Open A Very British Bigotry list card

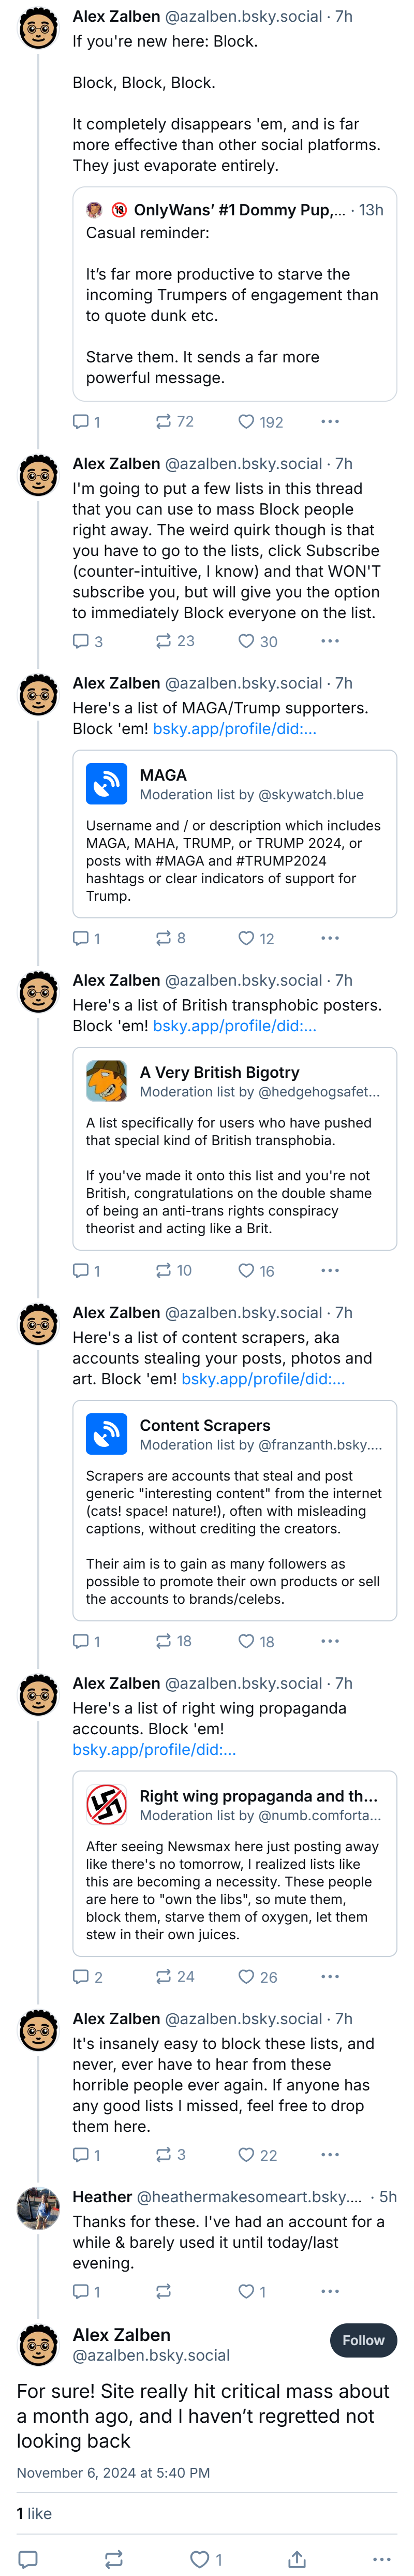point(234,1148)
